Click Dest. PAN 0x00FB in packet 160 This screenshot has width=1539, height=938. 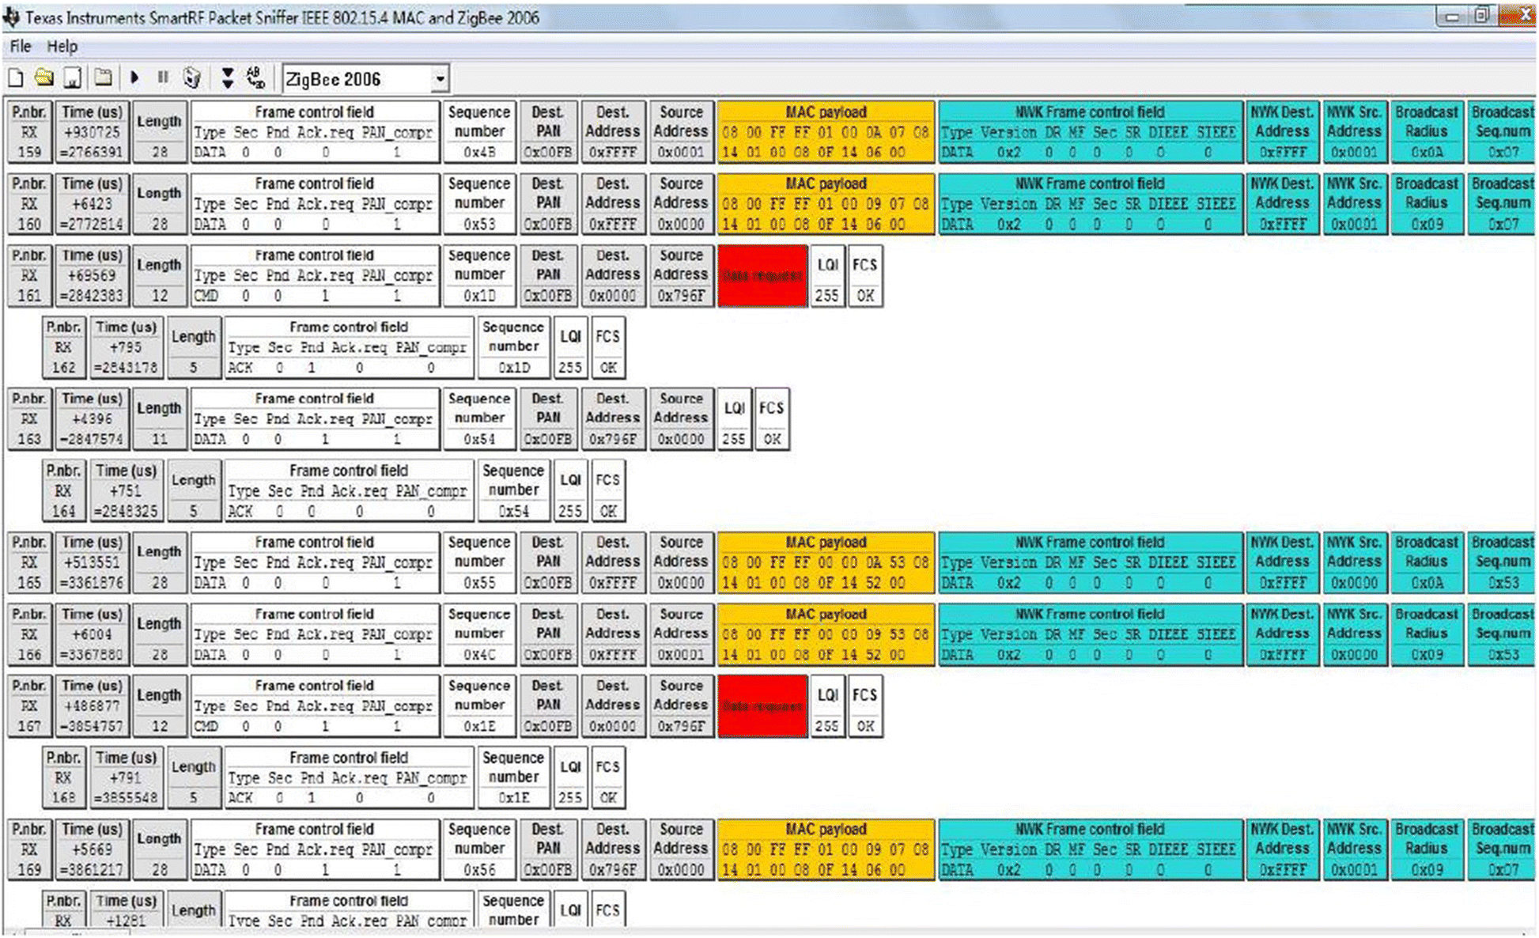click(x=548, y=203)
